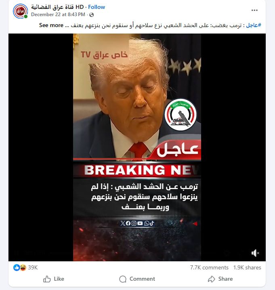The width and height of the screenshot is (275, 290).
Task: Open the laughing reaction emoji icon
Action: [23, 267]
